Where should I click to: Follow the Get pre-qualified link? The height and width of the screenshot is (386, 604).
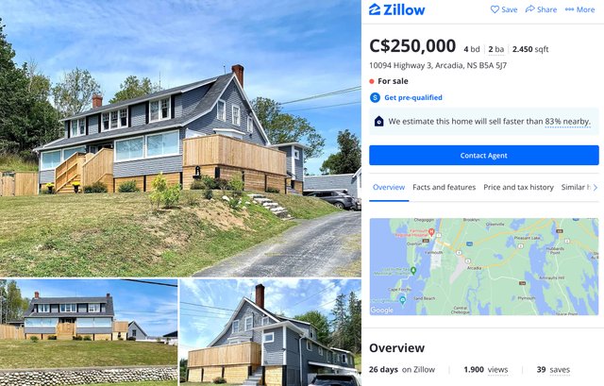click(x=413, y=97)
